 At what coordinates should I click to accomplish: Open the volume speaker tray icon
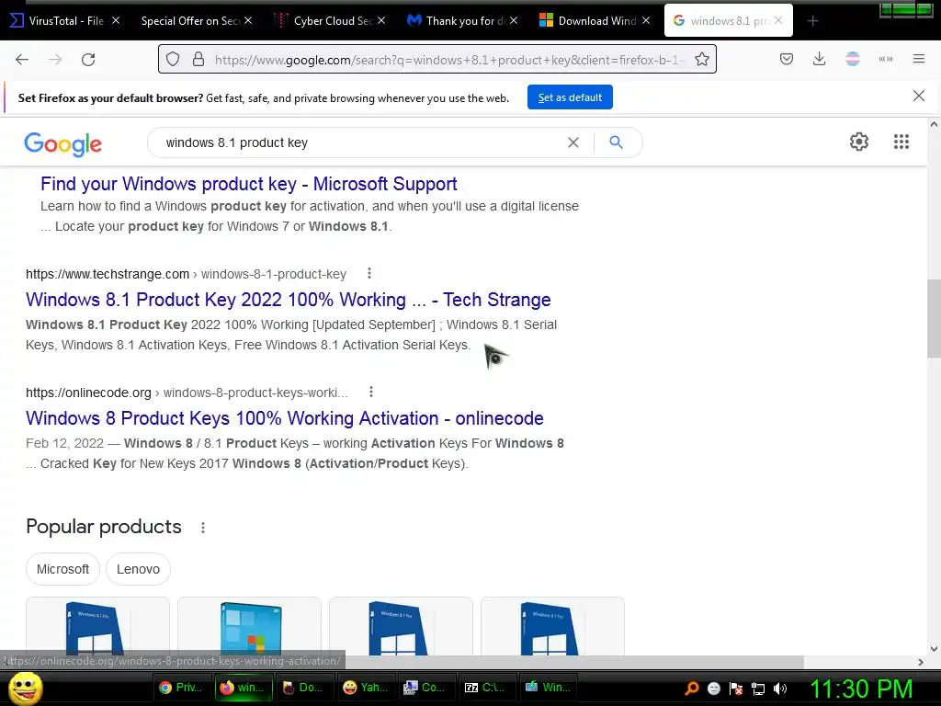tap(780, 689)
